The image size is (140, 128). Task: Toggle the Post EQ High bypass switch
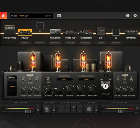coord(132,80)
